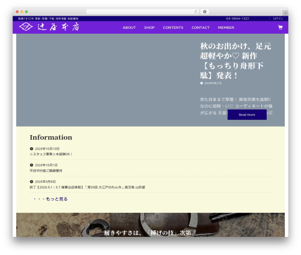301x255 pixels.
Task: Open the ABOUT menu item
Action: tap(129, 28)
